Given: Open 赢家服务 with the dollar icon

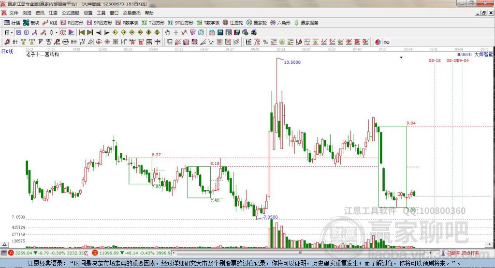Looking at the screenshot, I should pyautogui.click(x=306, y=23).
